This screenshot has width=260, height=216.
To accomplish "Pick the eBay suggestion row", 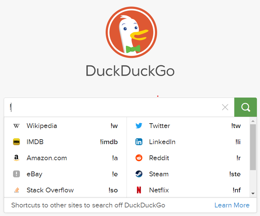I will (66, 174).
